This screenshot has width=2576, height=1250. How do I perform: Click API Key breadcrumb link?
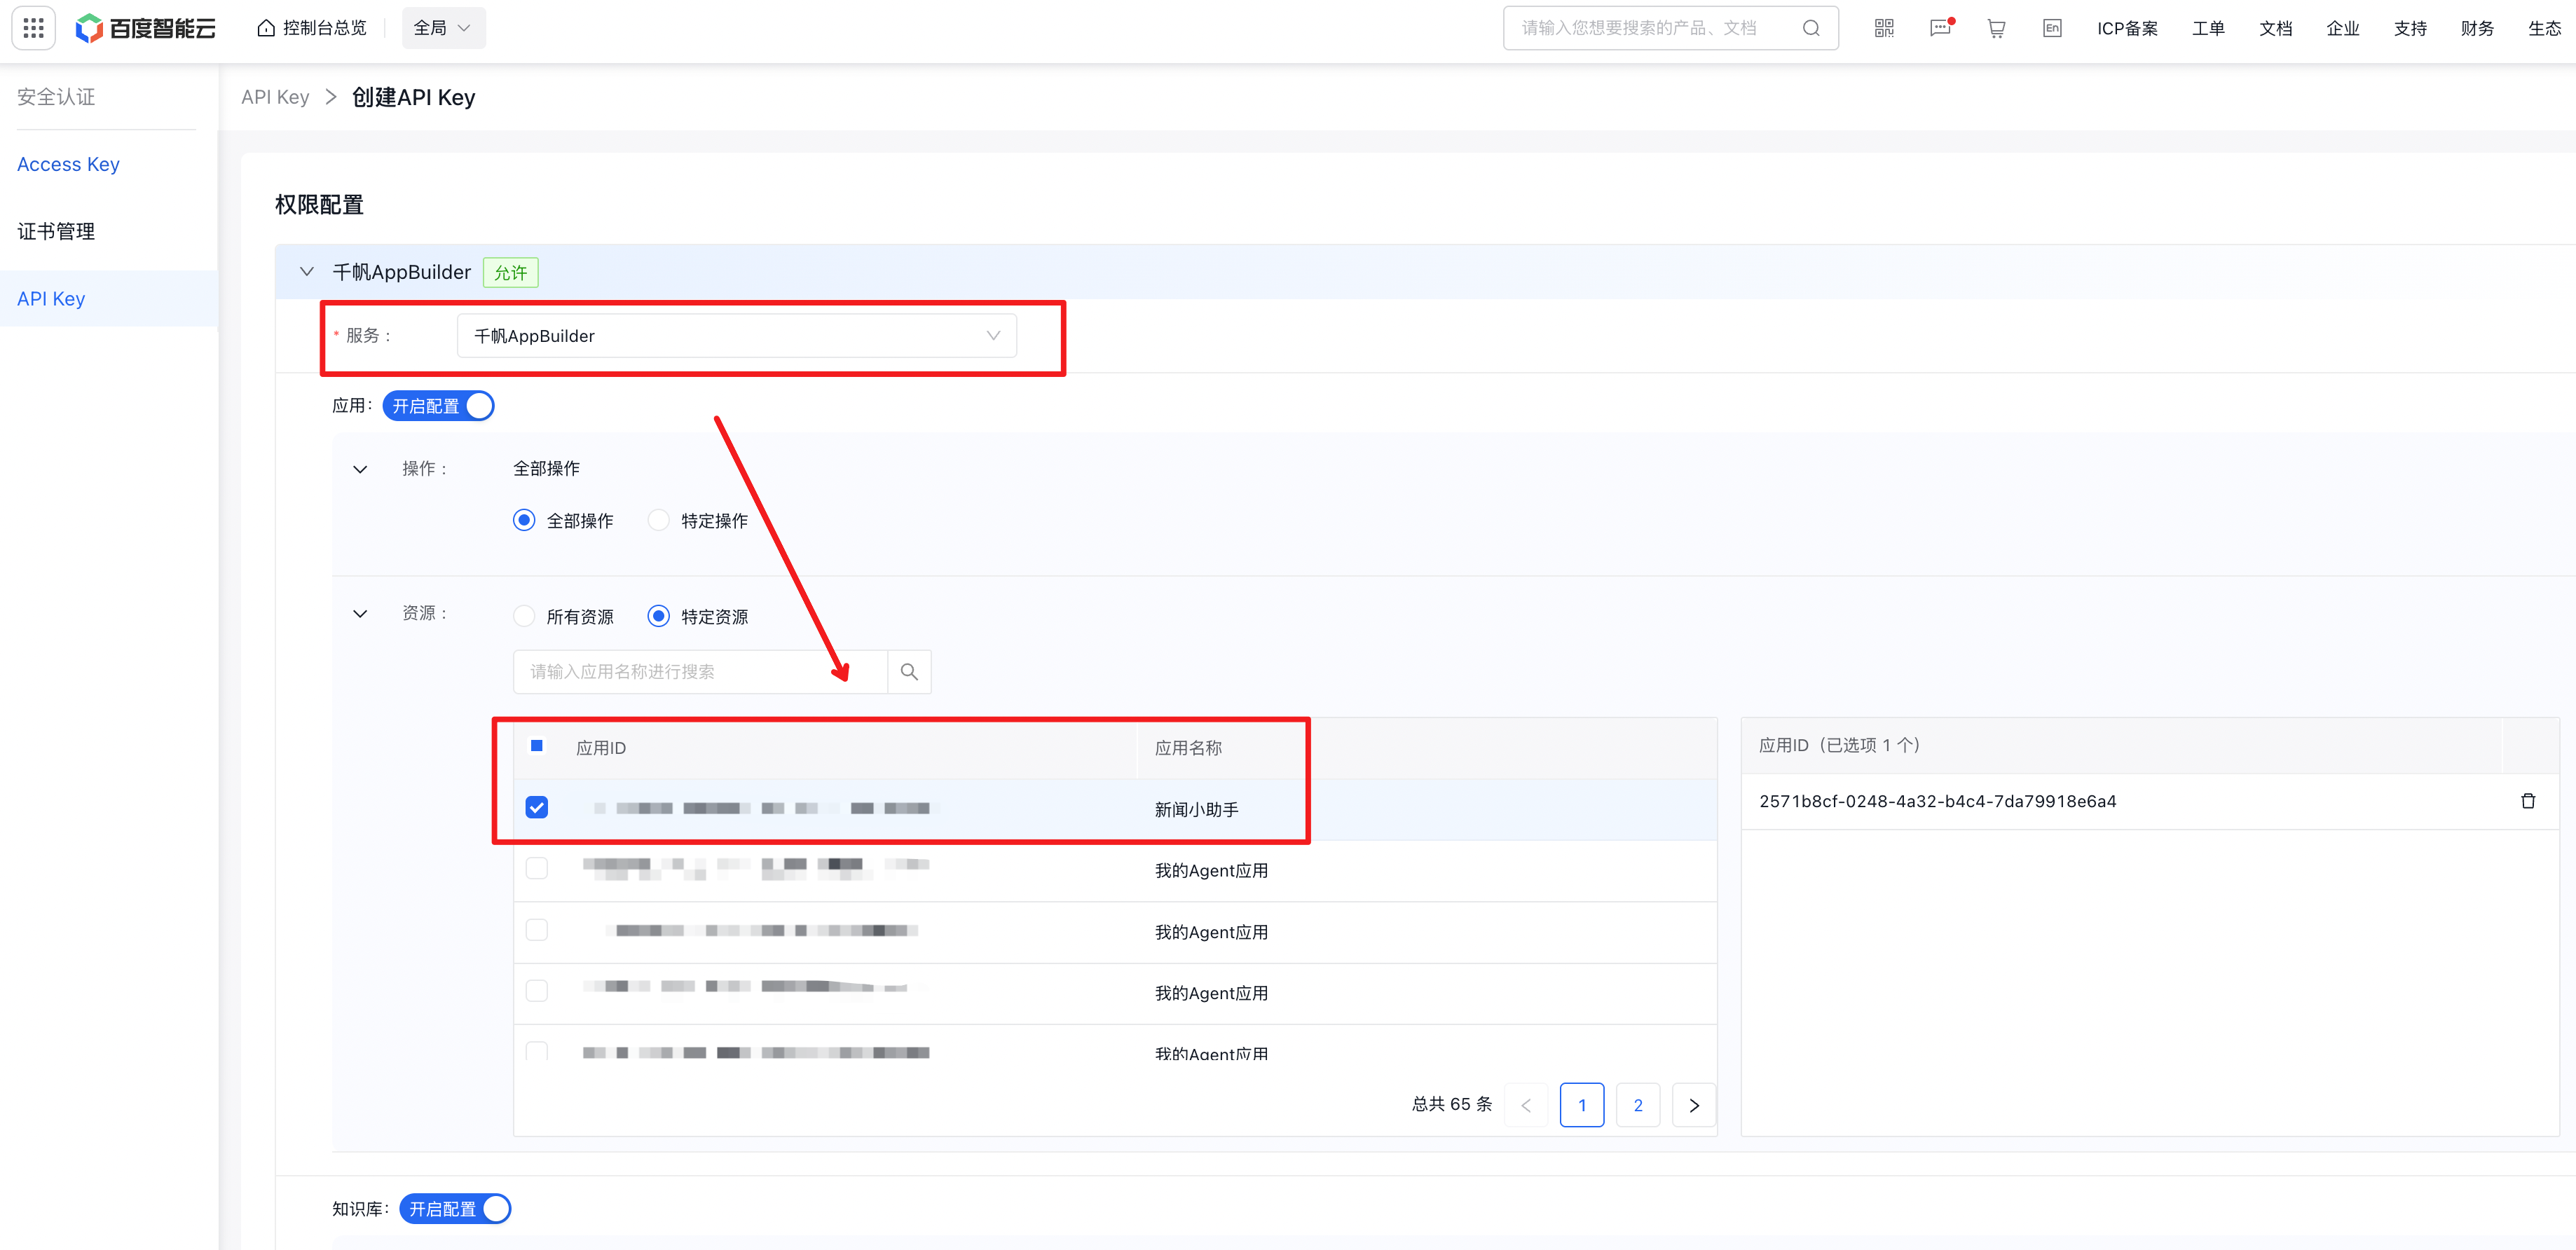(x=275, y=97)
